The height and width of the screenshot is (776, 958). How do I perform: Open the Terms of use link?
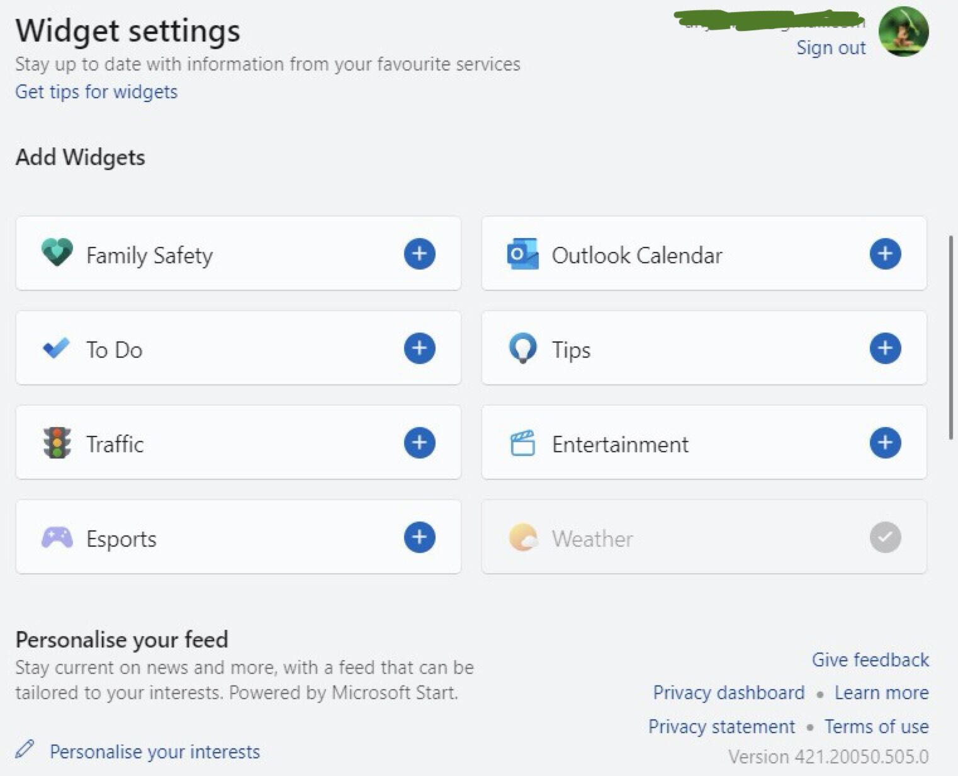(x=876, y=726)
